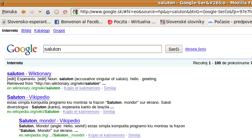Click Similaj for Saluton - Vikipedio result
Image resolution: width=252 pixels, height=138 pixels.
point(109,112)
